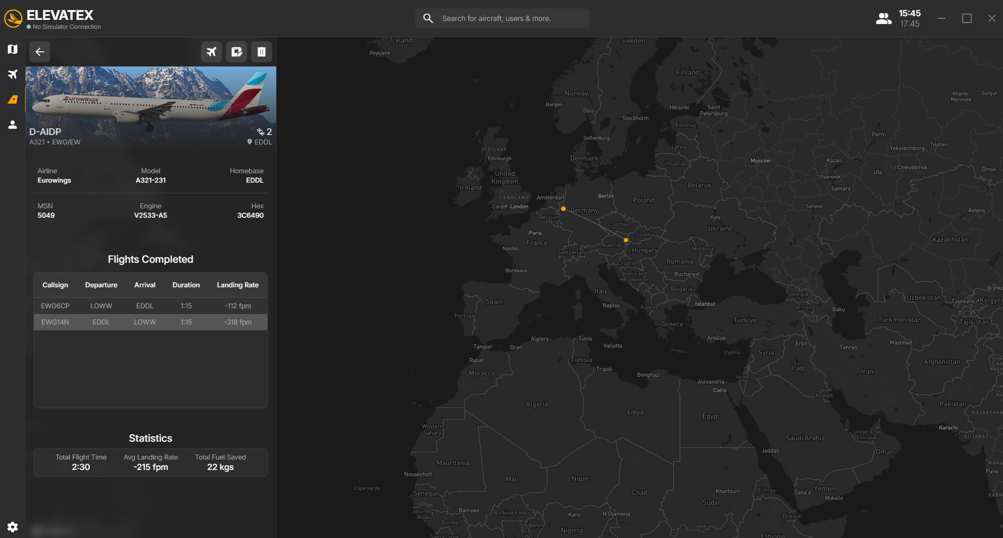Viewport: 1003px width, 538px height.
Task: Click the Hex value 3C6490
Action: 250,216
